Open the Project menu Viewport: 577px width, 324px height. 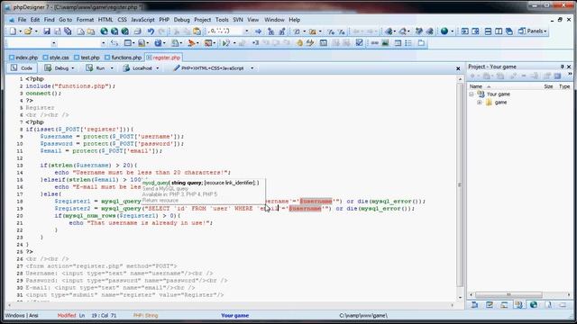pos(202,20)
